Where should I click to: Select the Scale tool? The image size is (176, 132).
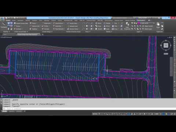107,29
